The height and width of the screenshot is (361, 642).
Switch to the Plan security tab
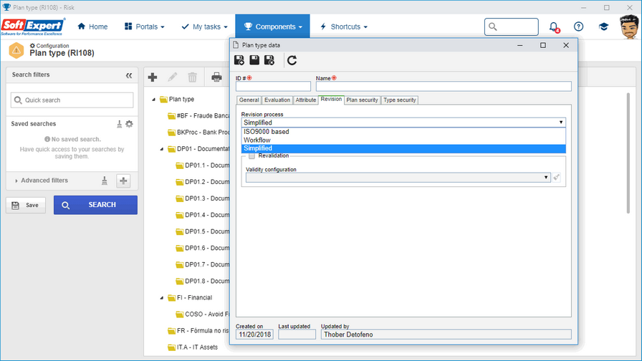point(362,100)
